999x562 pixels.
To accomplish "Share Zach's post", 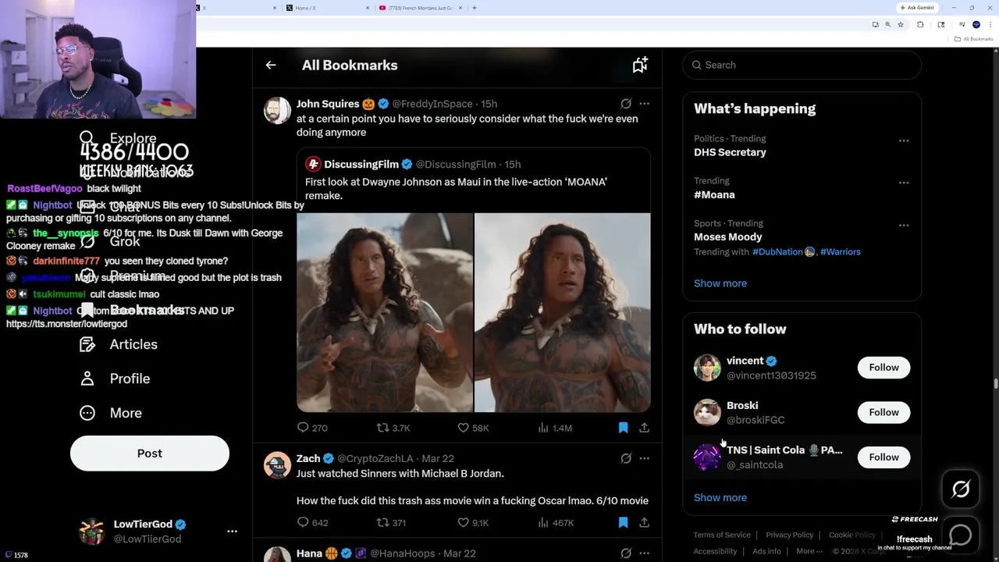I will (644, 523).
